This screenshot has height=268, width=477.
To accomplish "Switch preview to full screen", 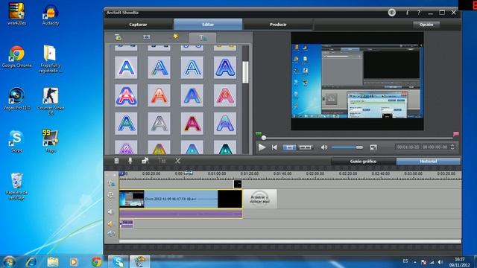I will click(x=373, y=147).
